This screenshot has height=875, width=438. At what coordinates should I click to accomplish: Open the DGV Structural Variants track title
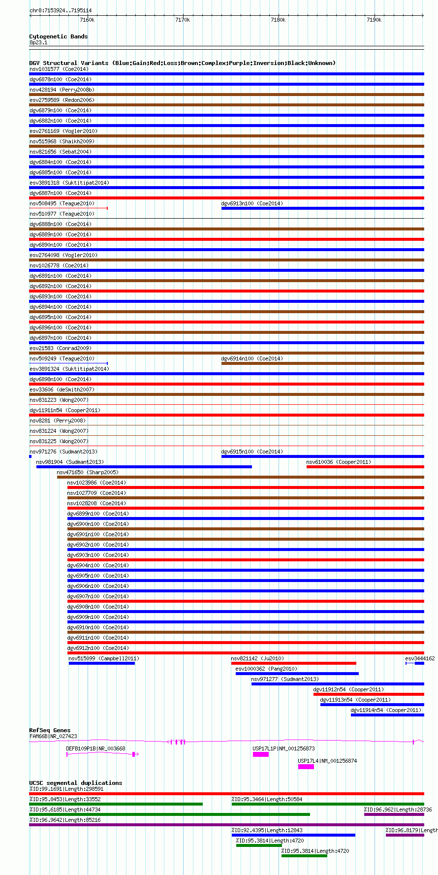183,63
